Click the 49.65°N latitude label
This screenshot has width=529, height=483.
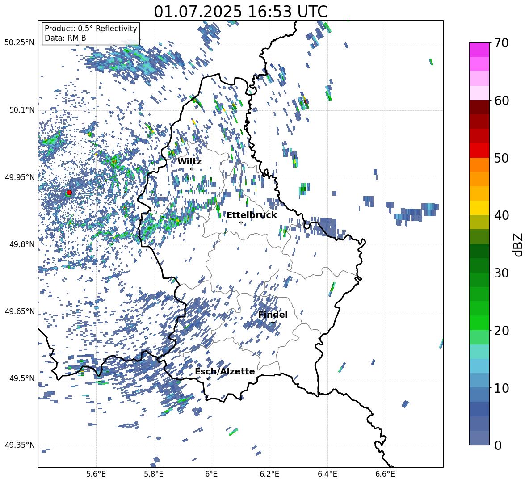pos(20,311)
